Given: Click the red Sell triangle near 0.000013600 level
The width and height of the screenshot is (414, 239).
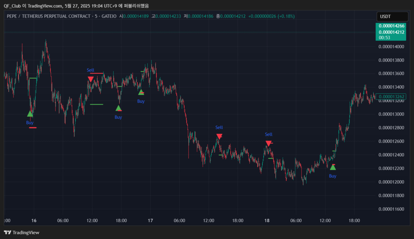Looking at the screenshot, I should pos(91,79).
